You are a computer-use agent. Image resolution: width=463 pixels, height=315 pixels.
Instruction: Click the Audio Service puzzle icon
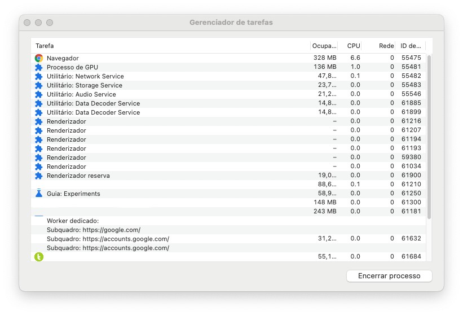point(39,94)
